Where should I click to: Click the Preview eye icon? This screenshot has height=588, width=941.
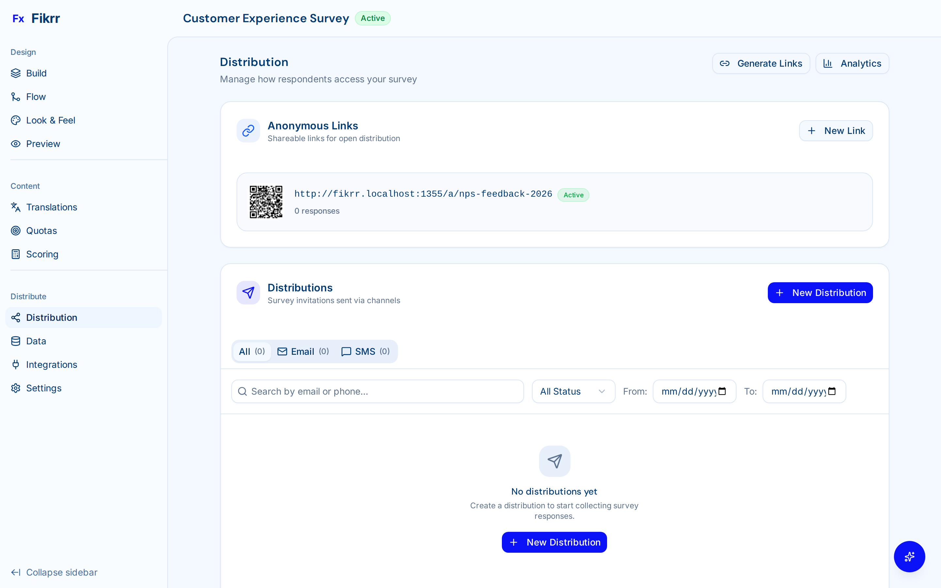pyautogui.click(x=16, y=143)
